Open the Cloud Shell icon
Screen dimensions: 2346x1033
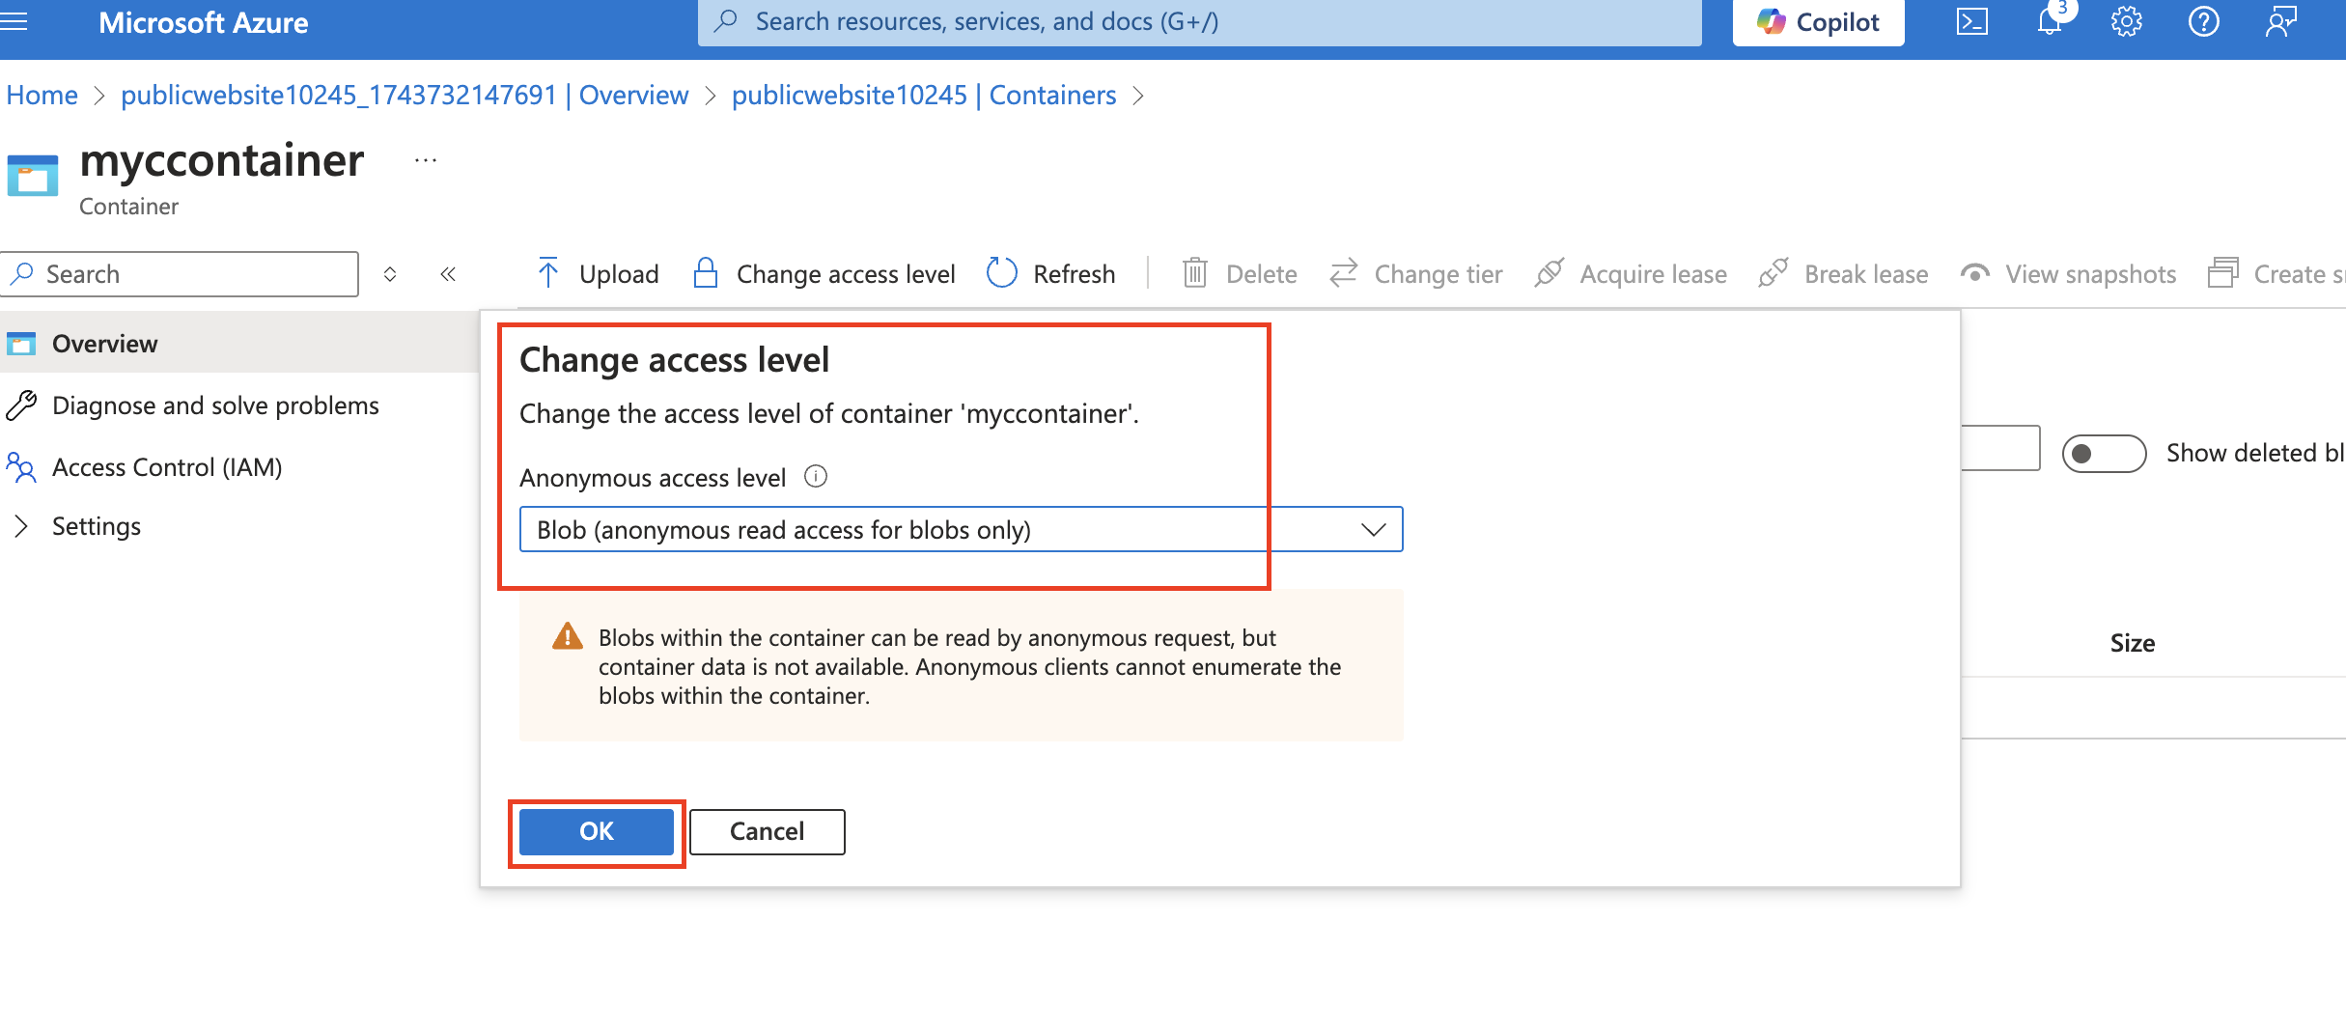click(1971, 22)
